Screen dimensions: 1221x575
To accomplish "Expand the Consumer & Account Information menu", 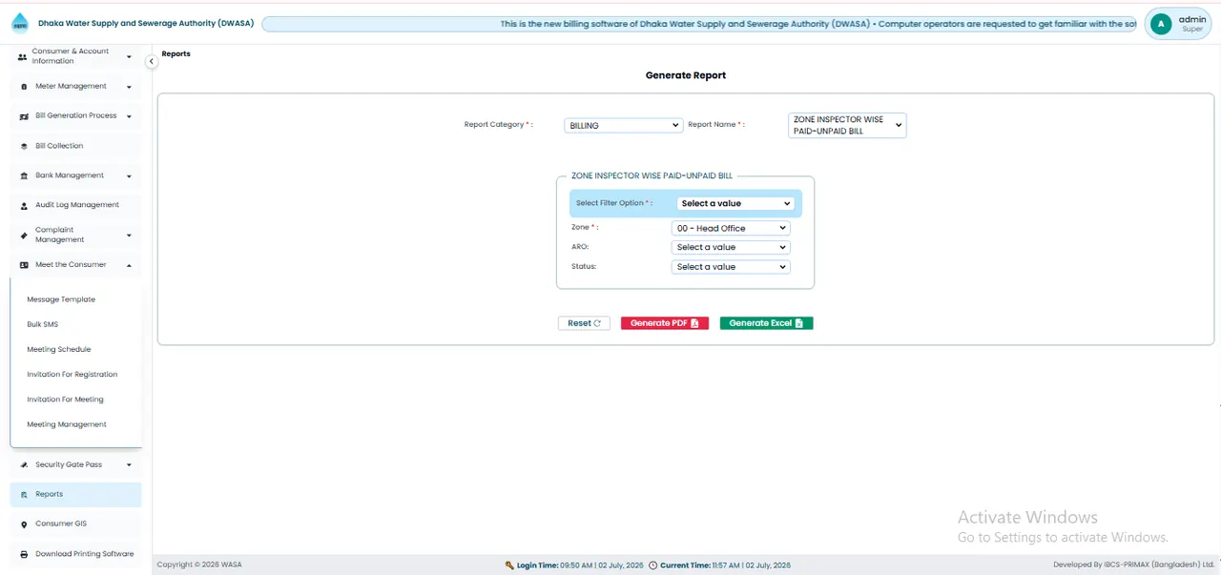I will (x=129, y=57).
